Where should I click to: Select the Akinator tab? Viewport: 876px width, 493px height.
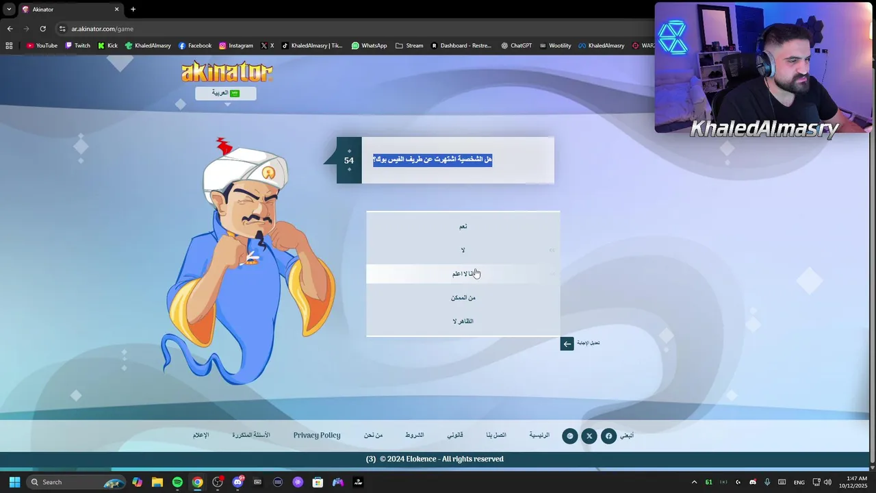pos(70,10)
